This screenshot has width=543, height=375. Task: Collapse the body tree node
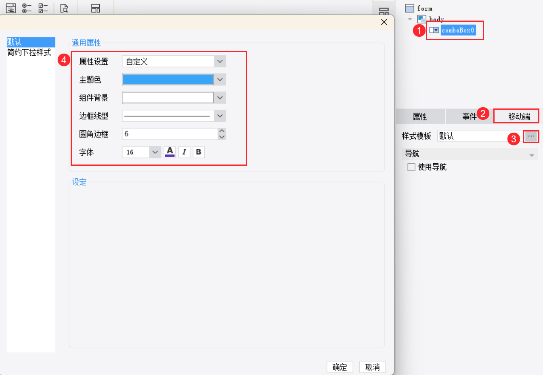tap(410, 19)
